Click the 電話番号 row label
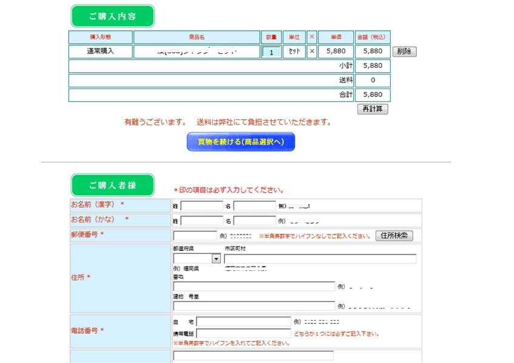Viewport: 514px width, 363px height. coord(87,331)
